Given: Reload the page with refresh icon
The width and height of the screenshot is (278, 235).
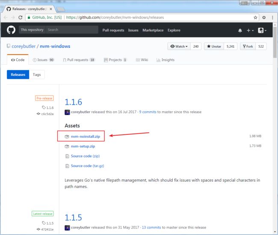Looking at the screenshot, I should (21, 17).
